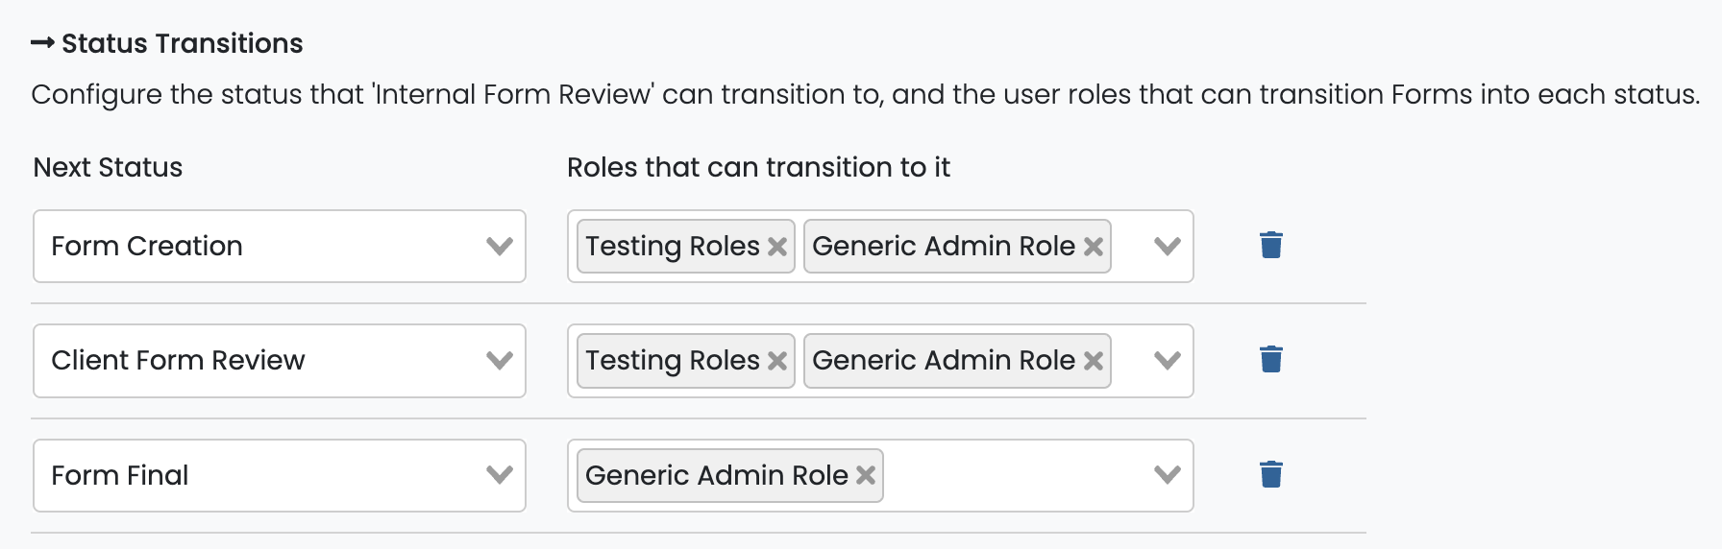
Task: Remove Generic Admin Role from Form Final row
Action: point(866,475)
